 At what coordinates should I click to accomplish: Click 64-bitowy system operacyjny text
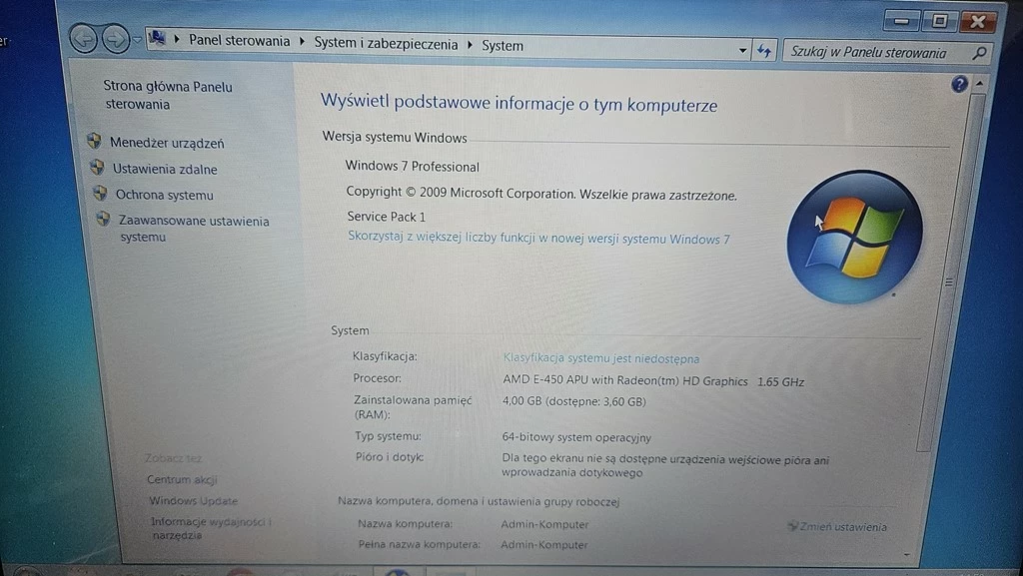pyautogui.click(x=576, y=437)
